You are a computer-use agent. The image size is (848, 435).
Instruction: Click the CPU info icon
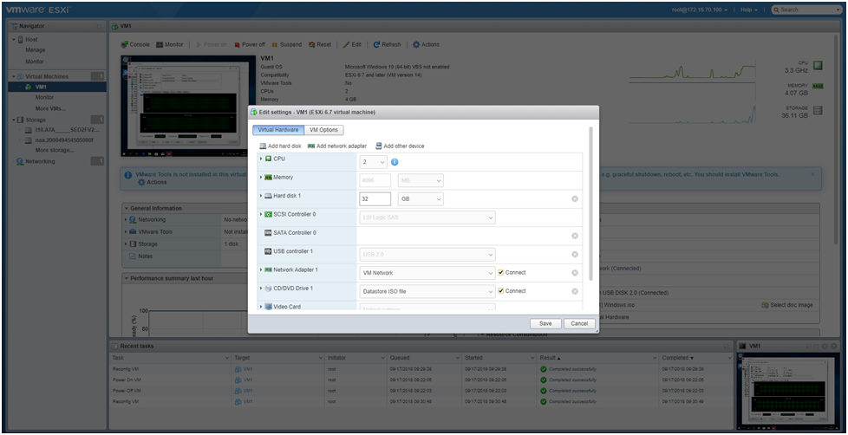395,162
